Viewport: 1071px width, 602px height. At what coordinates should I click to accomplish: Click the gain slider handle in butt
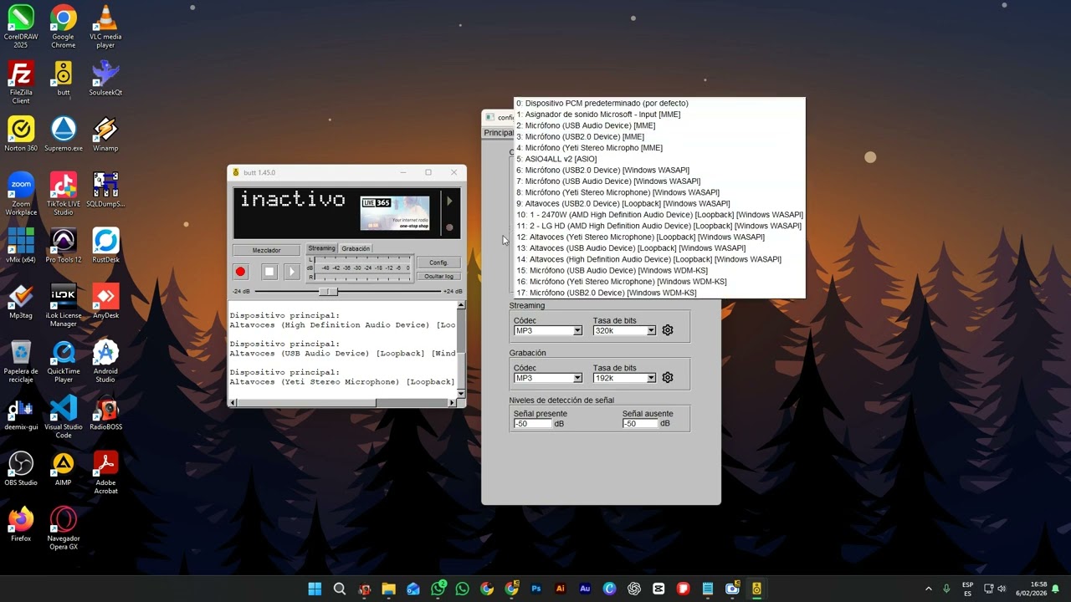coord(329,291)
